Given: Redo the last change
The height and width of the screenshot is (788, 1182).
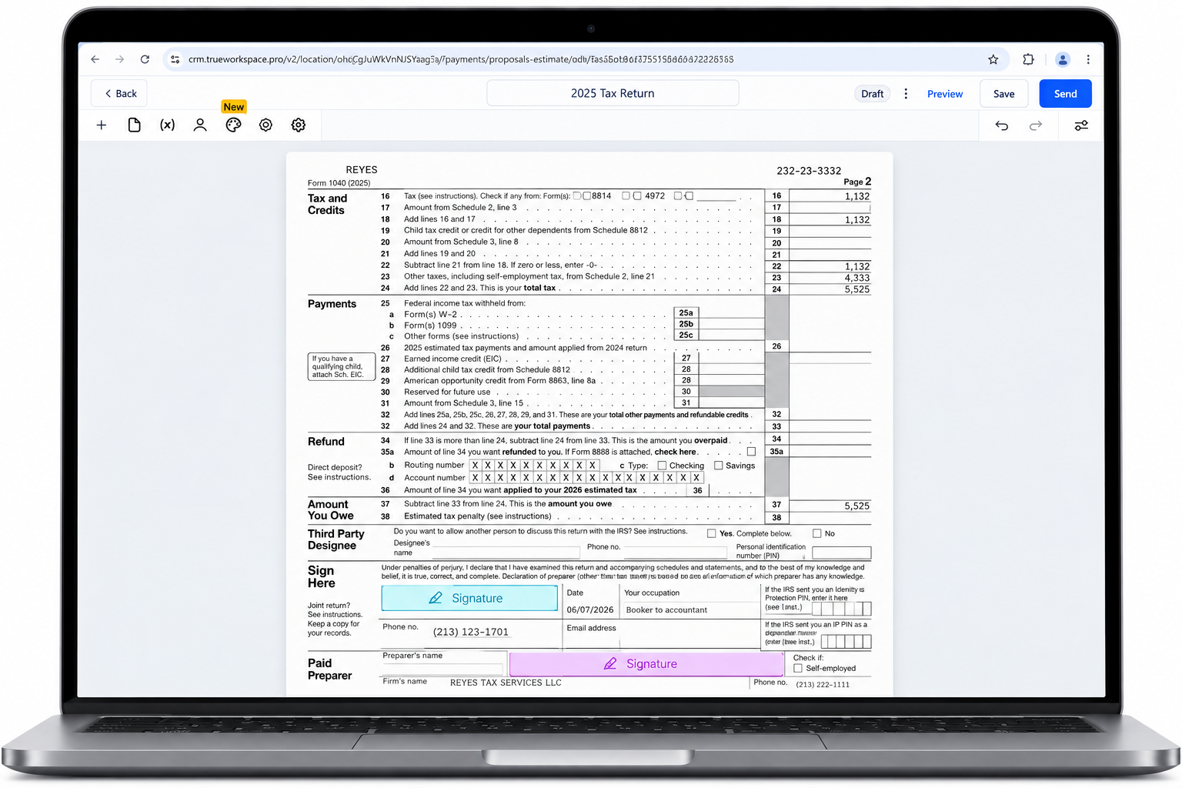Looking at the screenshot, I should point(1036,125).
